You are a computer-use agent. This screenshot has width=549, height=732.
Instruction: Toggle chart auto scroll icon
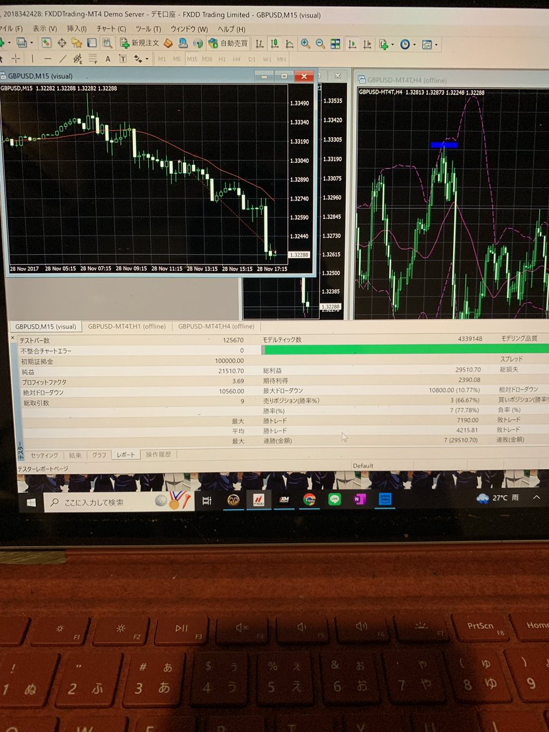pyautogui.click(x=353, y=44)
